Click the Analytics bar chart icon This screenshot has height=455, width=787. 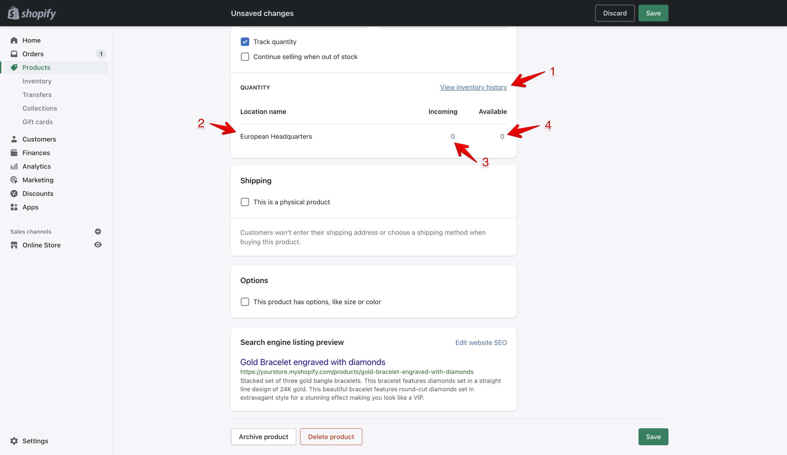tap(14, 166)
